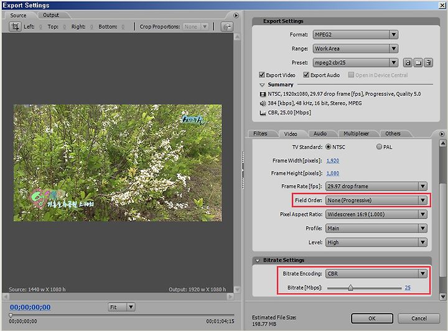Select the NTSC radio button

click(329, 147)
